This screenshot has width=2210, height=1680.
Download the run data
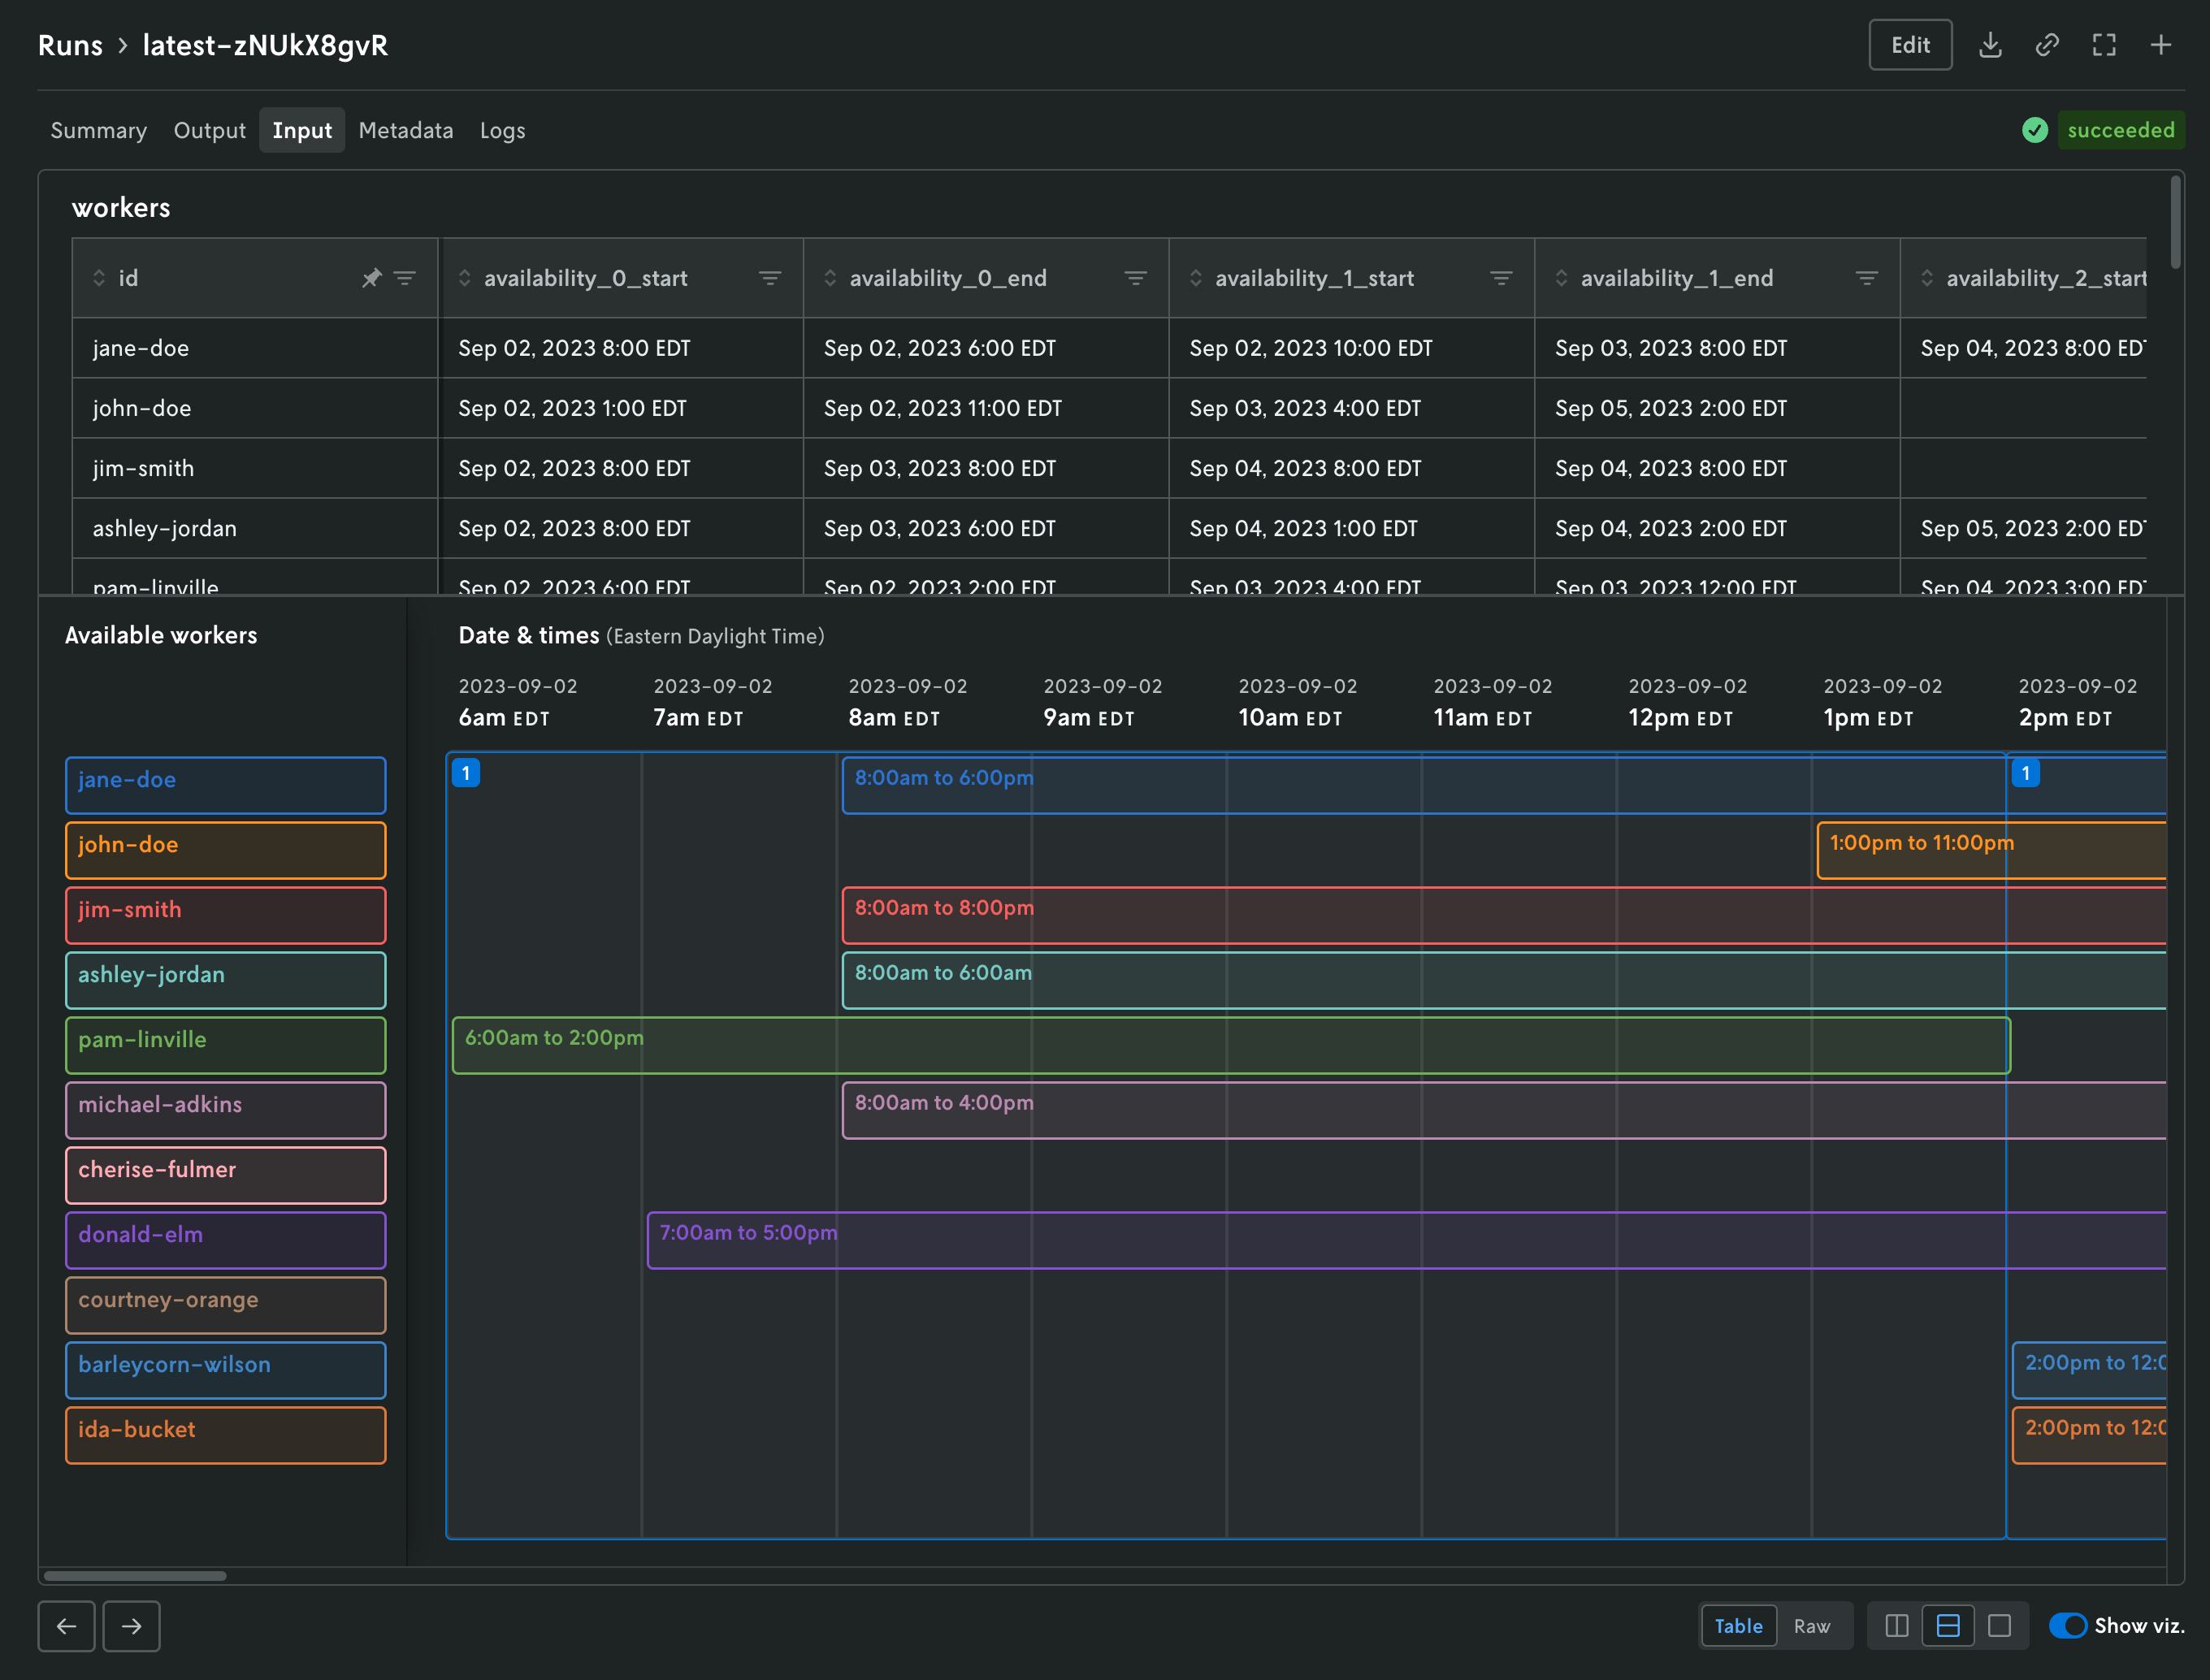[1990, 45]
